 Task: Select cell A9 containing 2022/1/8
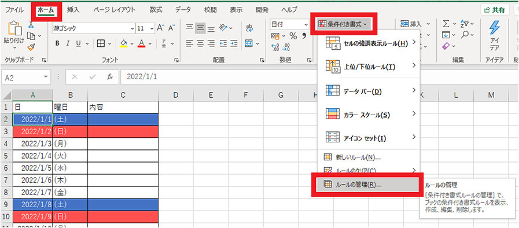(x=32, y=204)
